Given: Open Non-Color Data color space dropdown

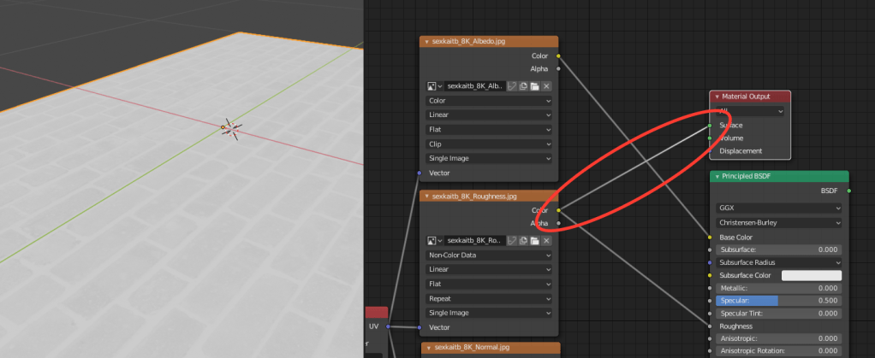Looking at the screenshot, I should pos(489,255).
